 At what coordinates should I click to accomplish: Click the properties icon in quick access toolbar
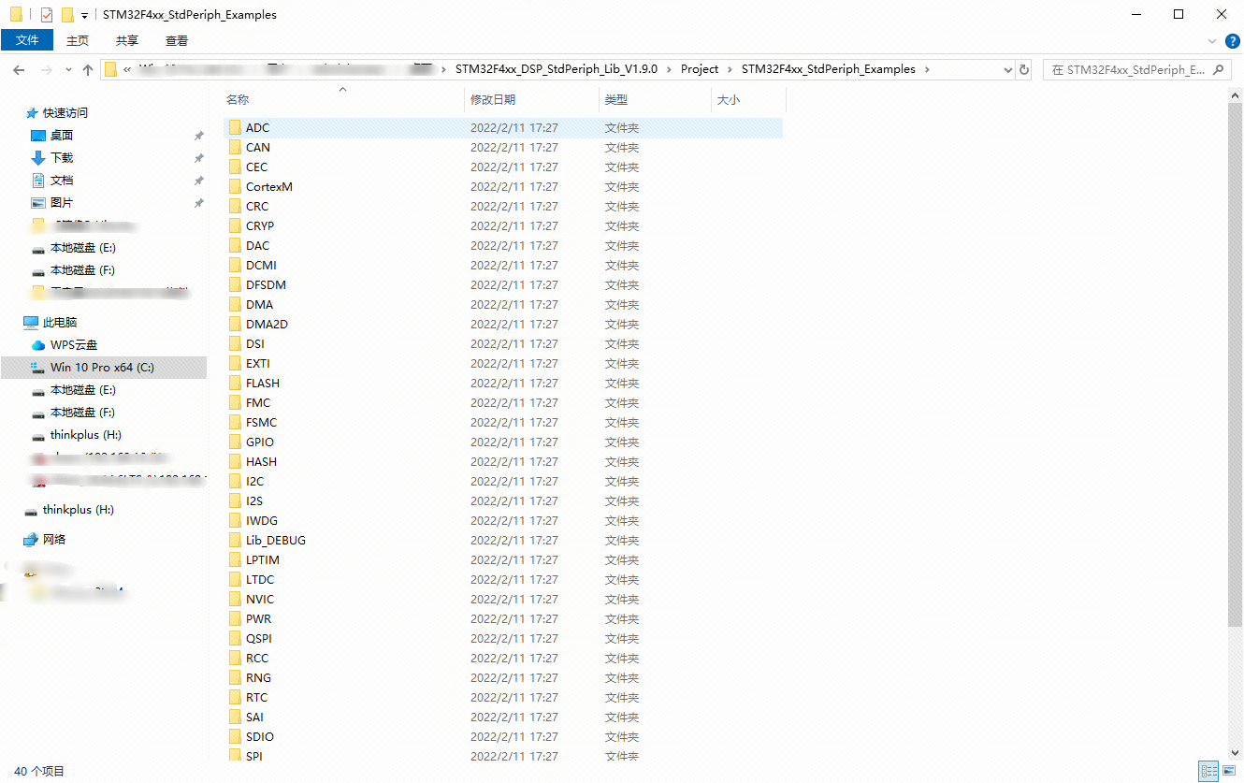tap(47, 15)
